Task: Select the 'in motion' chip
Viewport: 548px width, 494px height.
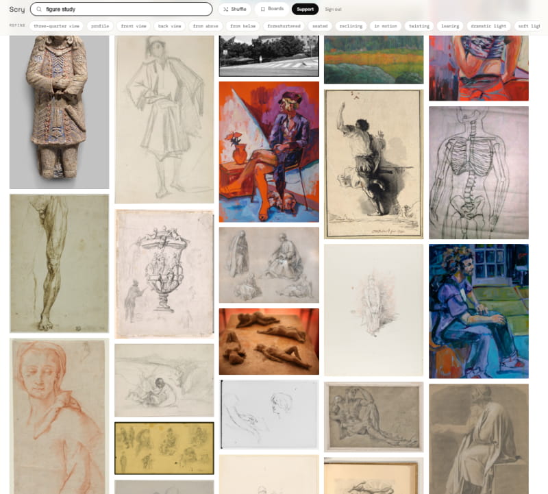Action: (386, 26)
